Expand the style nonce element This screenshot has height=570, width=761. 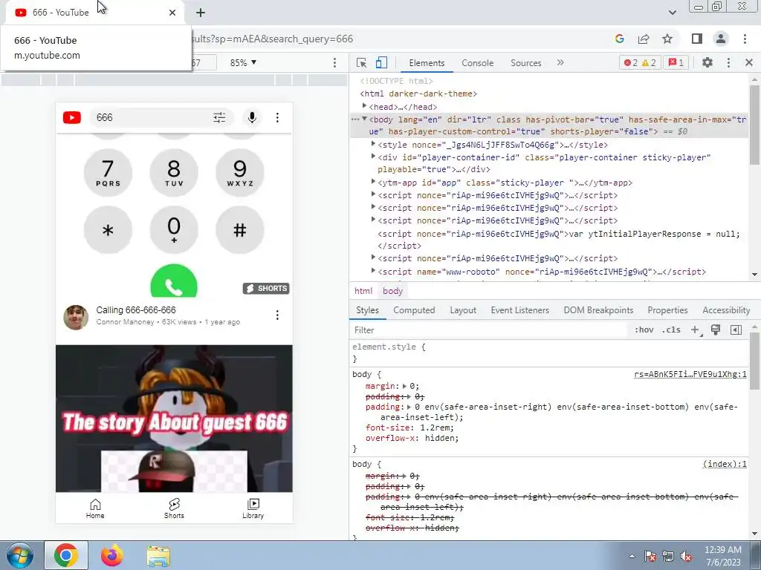point(373,144)
